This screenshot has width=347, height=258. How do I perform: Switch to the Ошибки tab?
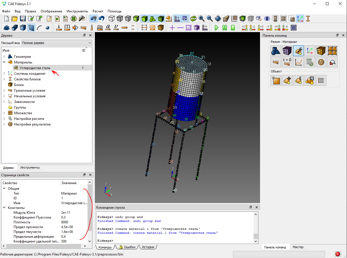[x=127, y=247]
